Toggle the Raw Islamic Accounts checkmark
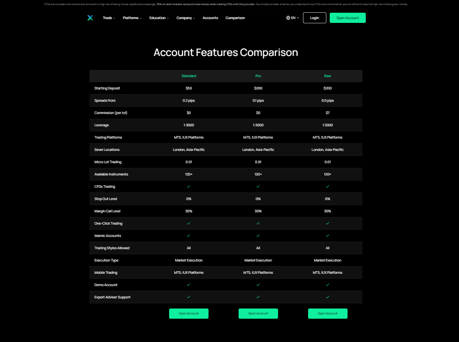This screenshot has height=342, width=459. [328, 236]
